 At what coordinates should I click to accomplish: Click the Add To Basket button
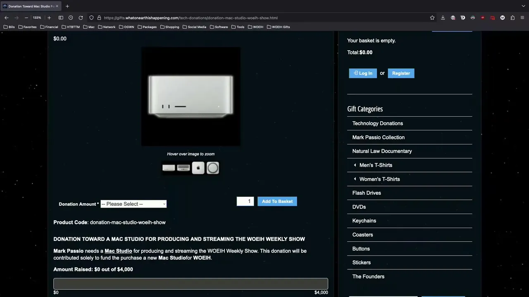click(277, 201)
